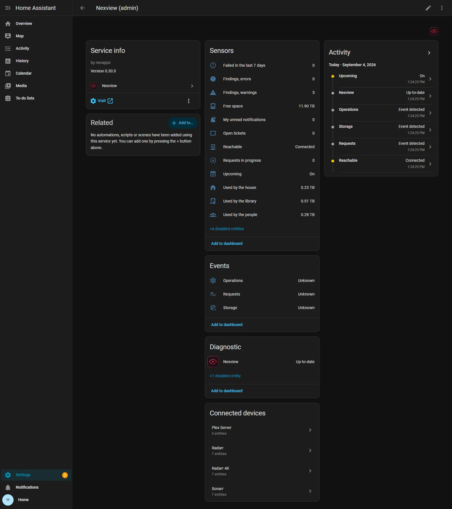
Task: Click the pencil edit icon
Action: (x=428, y=8)
